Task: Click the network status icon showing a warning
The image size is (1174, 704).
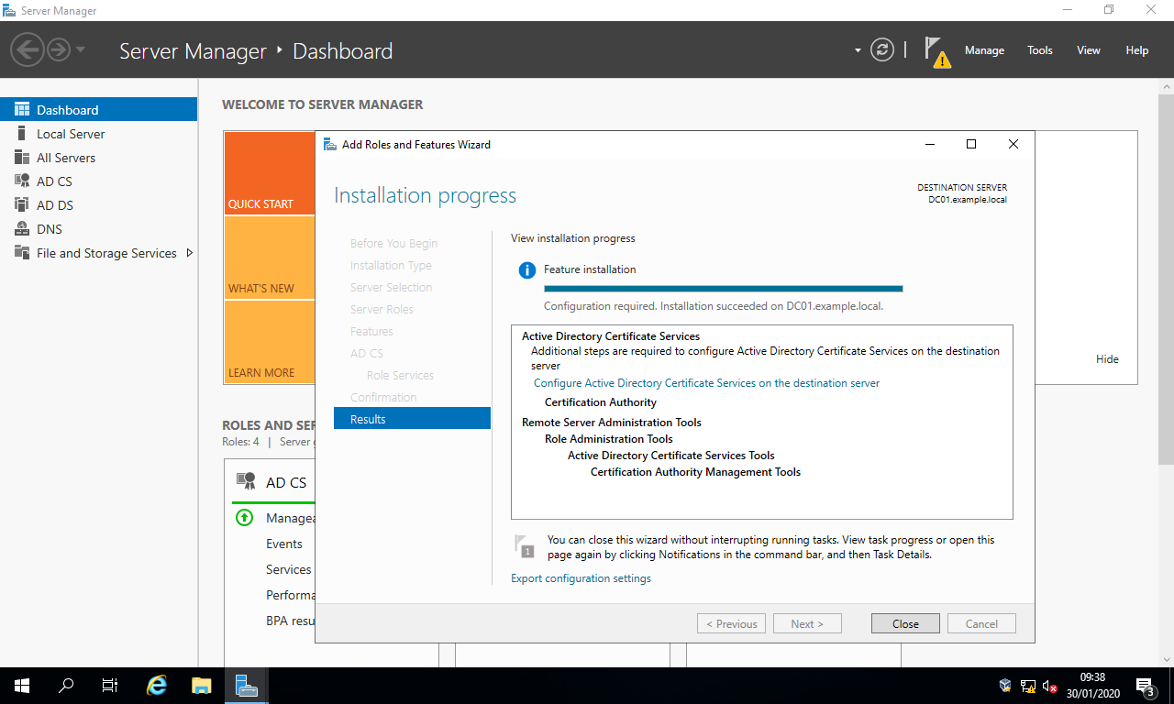Action: point(1028,685)
